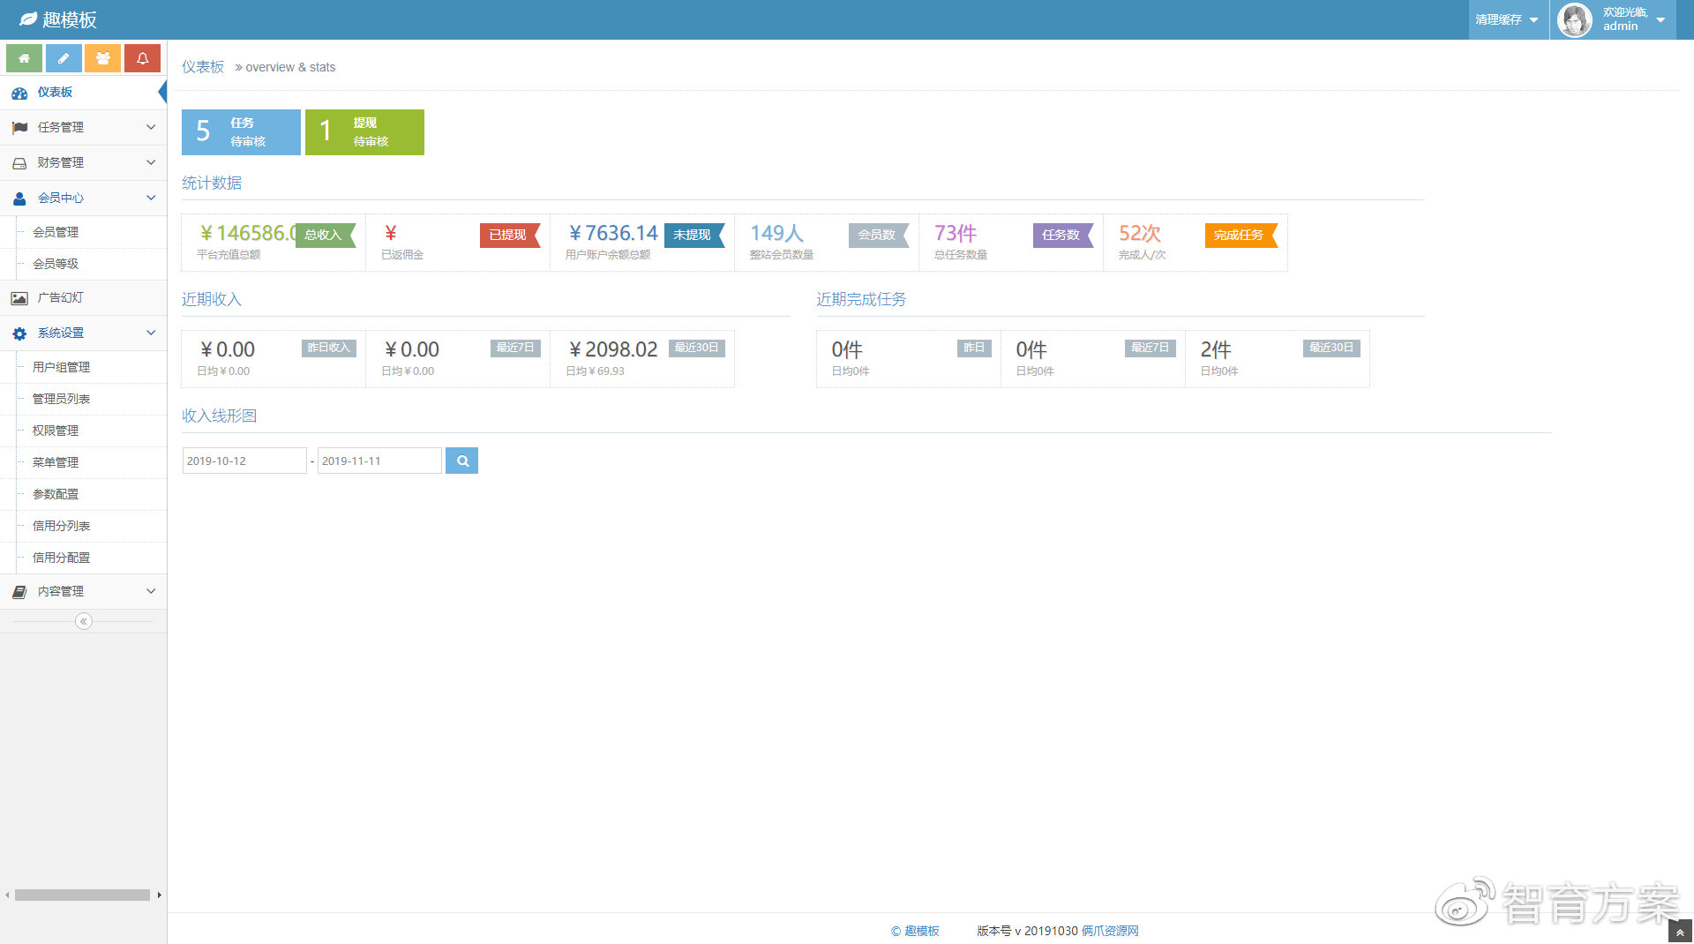Open 参数配置 under system settings

pyautogui.click(x=56, y=494)
